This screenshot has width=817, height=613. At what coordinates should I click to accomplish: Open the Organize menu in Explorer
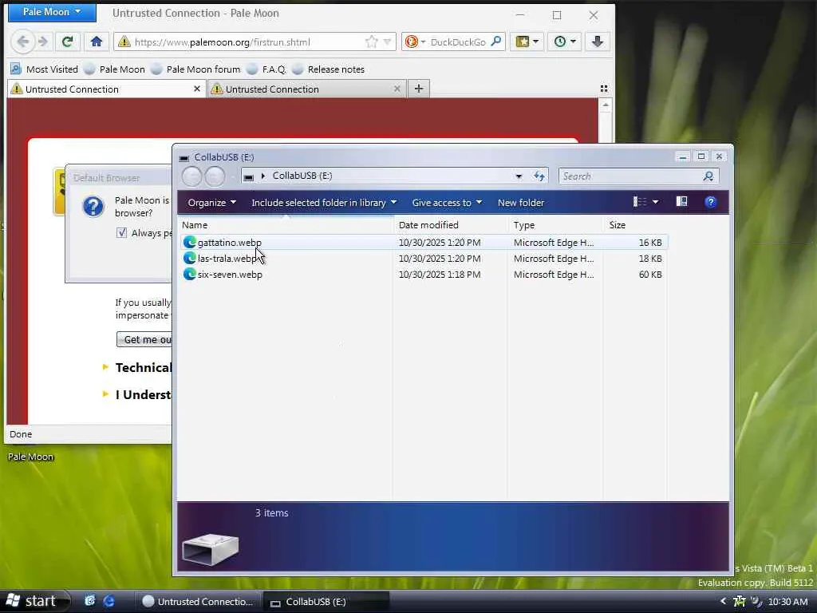(212, 202)
